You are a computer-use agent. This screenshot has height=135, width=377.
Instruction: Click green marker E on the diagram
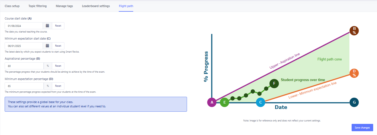coord(224,102)
